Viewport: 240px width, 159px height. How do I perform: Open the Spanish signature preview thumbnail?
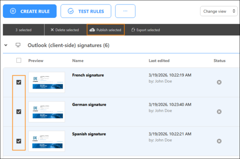[x=47, y=141]
